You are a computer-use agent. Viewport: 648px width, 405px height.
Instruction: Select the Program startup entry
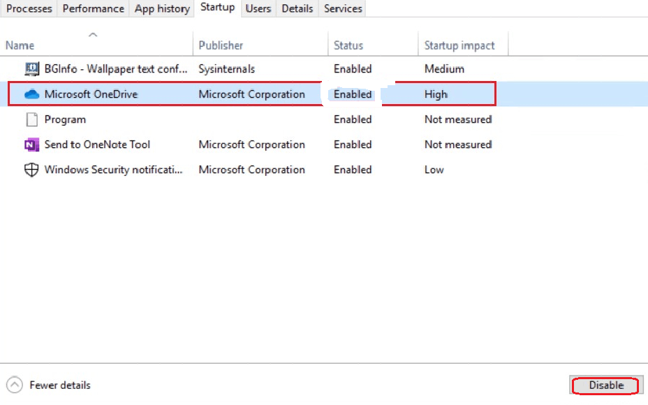[x=324, y=119]
